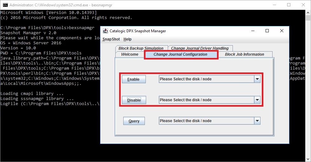311x162 pixels.
Task: Click the cmd.exe icon in title bar
Action: click(5, 5)
